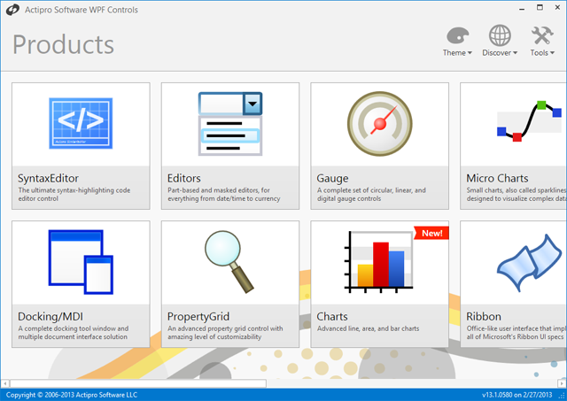This screenshot has height=401, width=567.
Task: Click 'A complete set of circular, linear' description
Action: pyautogui.click(x=371, y=195)
